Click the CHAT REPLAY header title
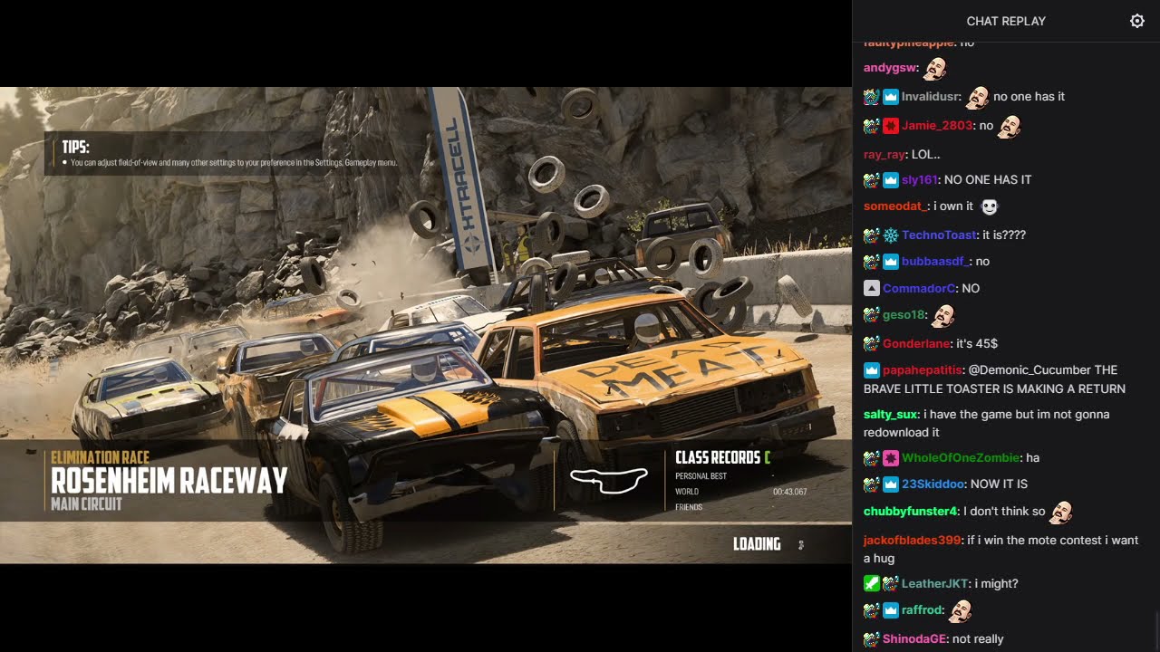 (x=1006, y=21)
